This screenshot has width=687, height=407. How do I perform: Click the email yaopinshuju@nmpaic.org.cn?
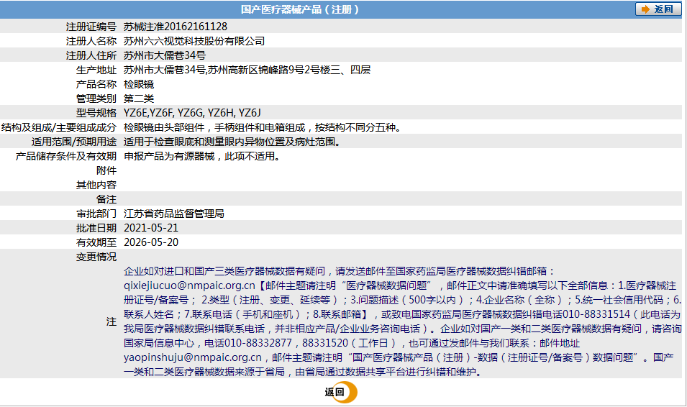click(193, 357)
